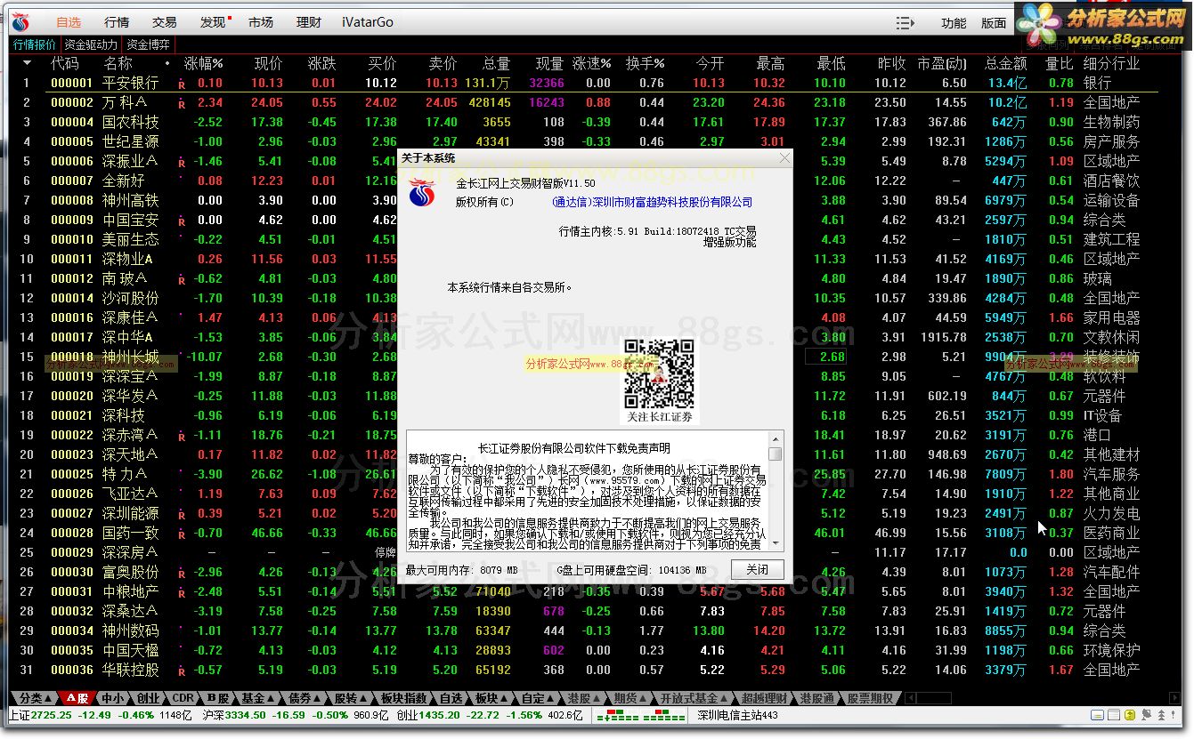The width and height of the screenshot is (1194, 739).
Task: Click the logo icon inside the about dialog
Action: point(424,192)
